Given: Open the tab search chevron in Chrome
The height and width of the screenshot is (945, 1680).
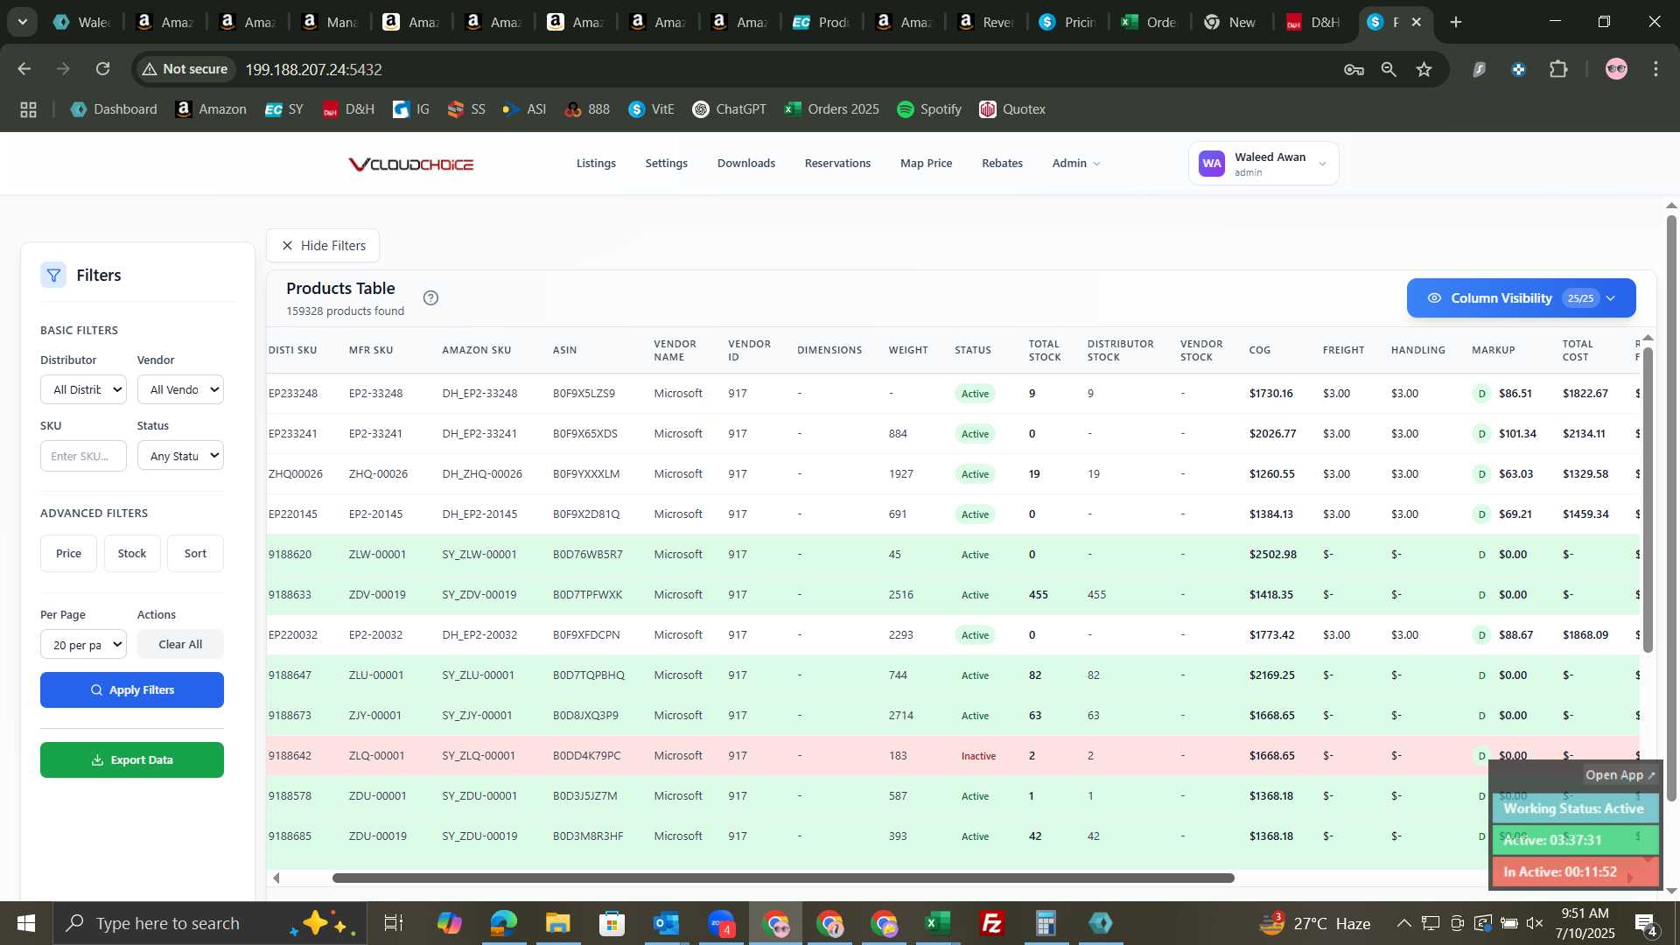Looking at the screenshot, I should tap(22, 22).
